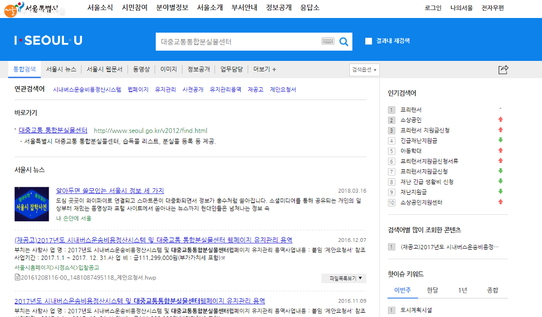This screenshot has width=542, height=317.
Task: Click the 로그인 link
Action: coord(433,8)
